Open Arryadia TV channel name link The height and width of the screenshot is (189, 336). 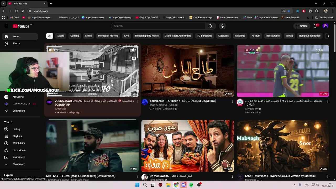[x=251, y=109]
